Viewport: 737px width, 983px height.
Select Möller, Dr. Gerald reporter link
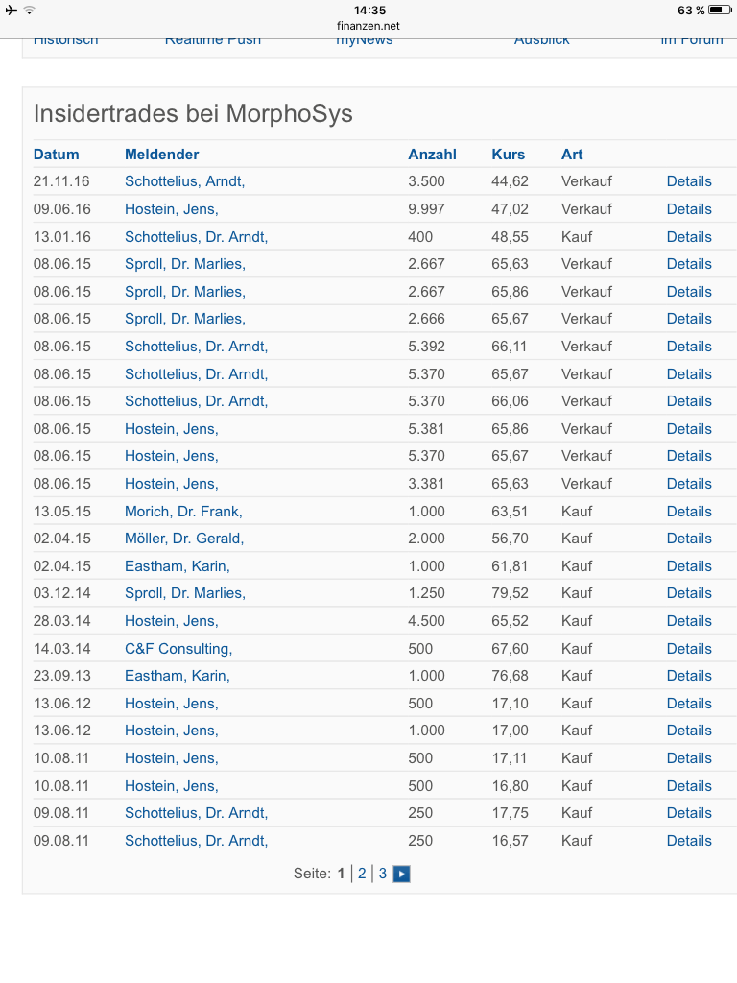point(183,539)
